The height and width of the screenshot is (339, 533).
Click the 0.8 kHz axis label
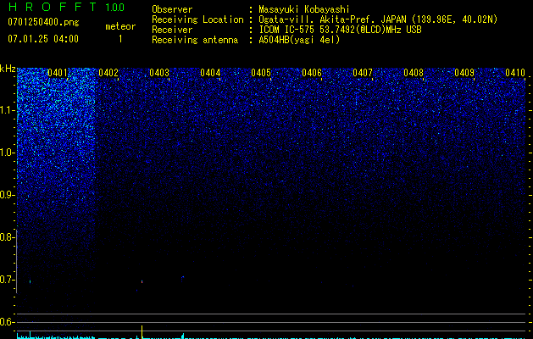6,237
